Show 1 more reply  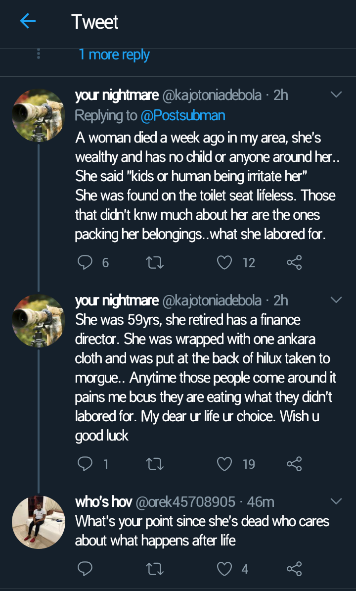(x=114, y=54)
